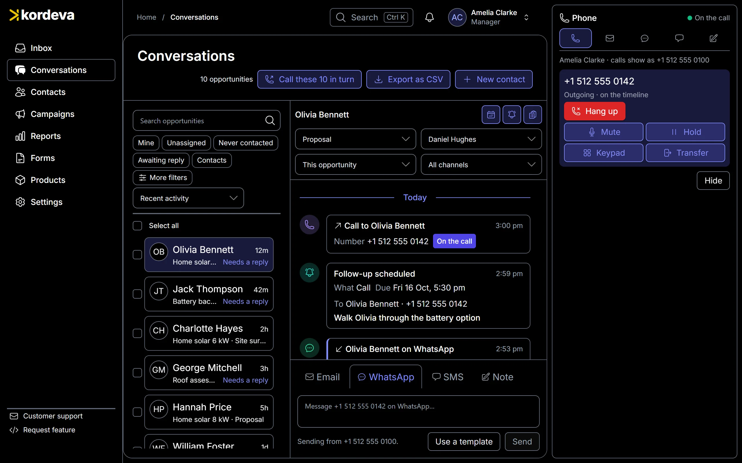742x463 pixels.
Task: Switch composer to Email tab
Action: point(323,377)
